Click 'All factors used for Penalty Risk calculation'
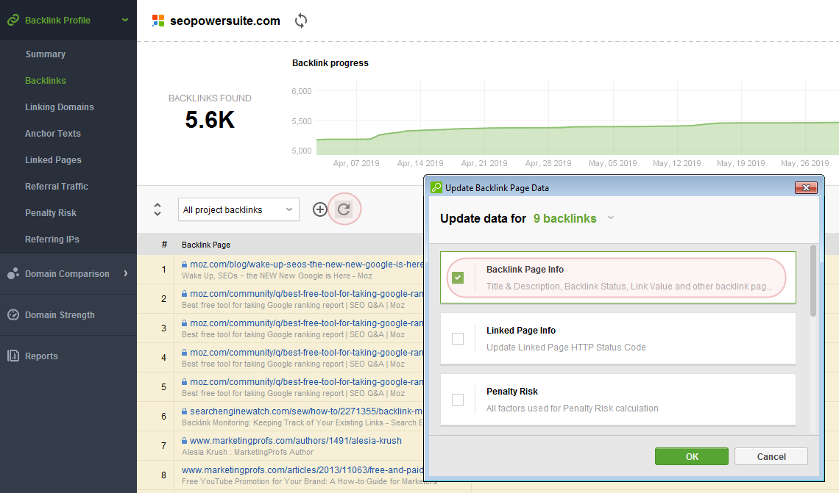 (572, 408)
